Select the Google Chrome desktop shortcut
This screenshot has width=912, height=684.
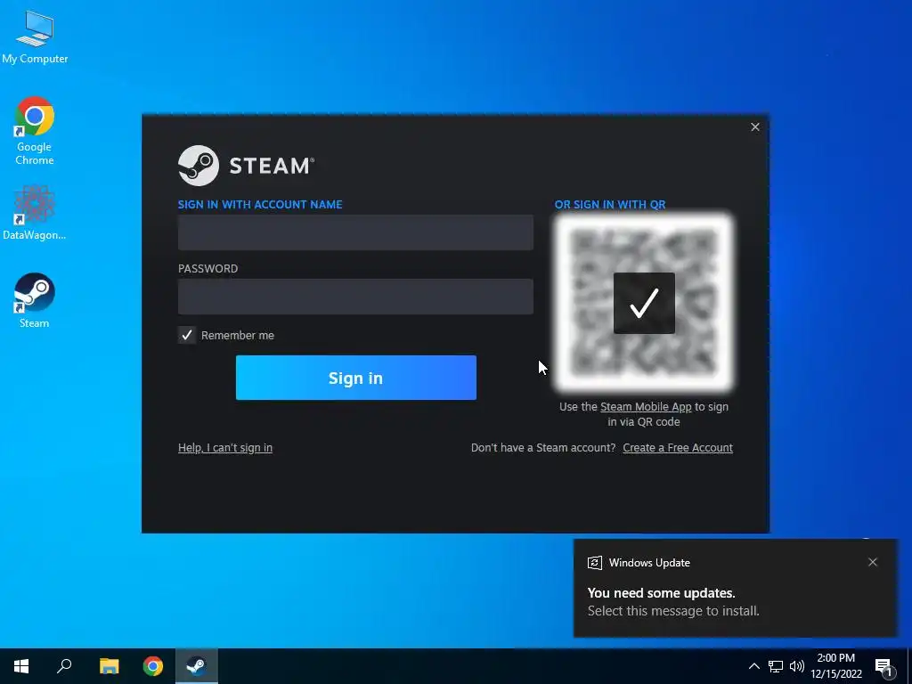tap(35, 131)
